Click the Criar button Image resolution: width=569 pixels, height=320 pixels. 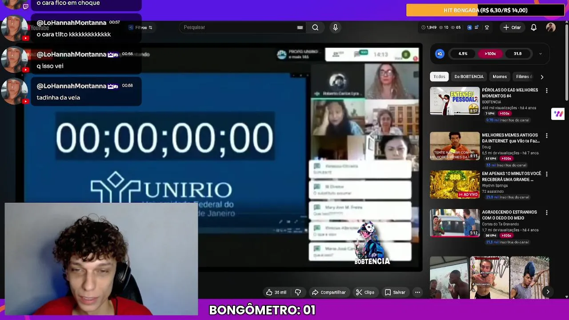pos(512,28)
